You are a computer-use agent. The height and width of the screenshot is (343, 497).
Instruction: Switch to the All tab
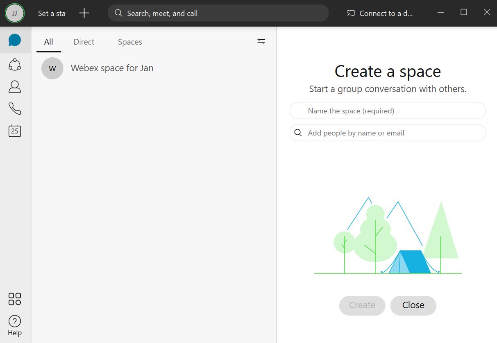(x=48, y=42)
